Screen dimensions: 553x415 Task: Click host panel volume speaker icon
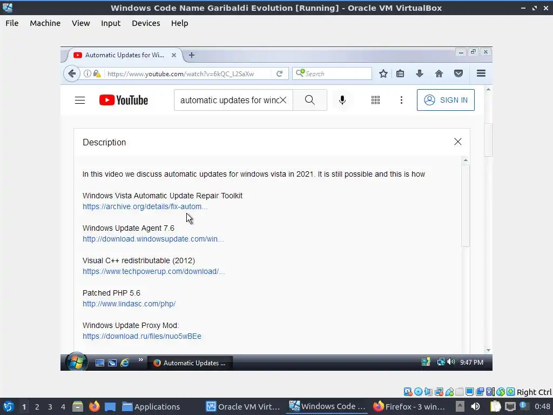click(475, 407)
